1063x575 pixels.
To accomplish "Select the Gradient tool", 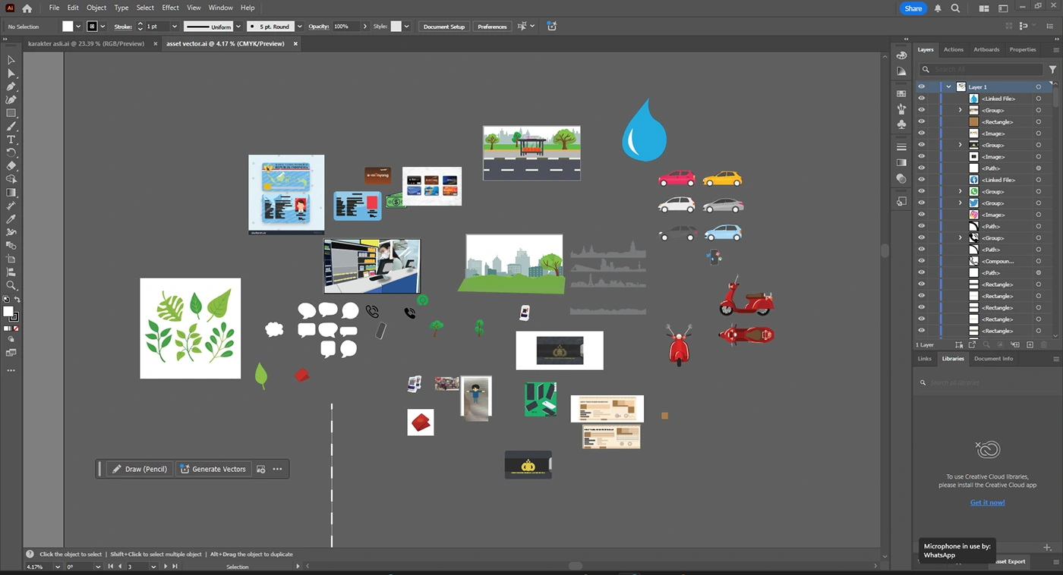I will tap(11, 193).
